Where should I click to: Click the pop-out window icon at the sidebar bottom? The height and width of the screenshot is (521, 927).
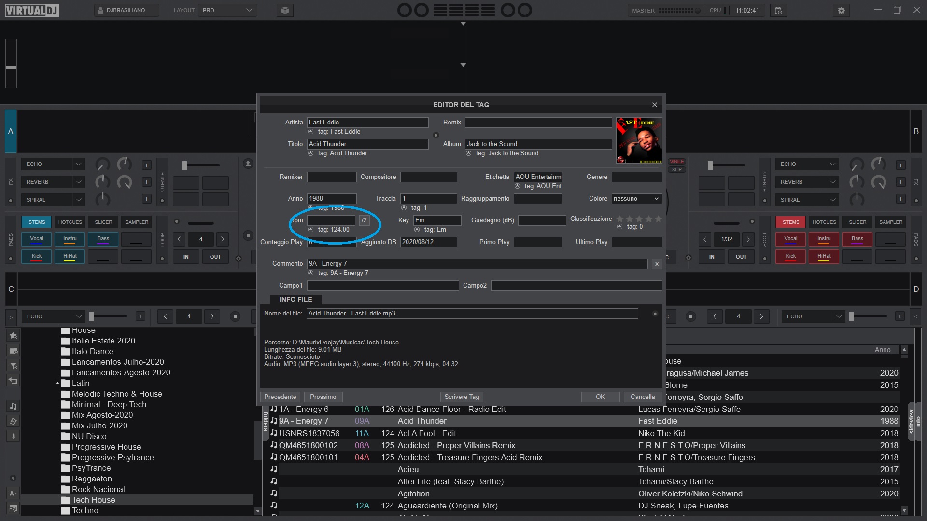(13, 508)
